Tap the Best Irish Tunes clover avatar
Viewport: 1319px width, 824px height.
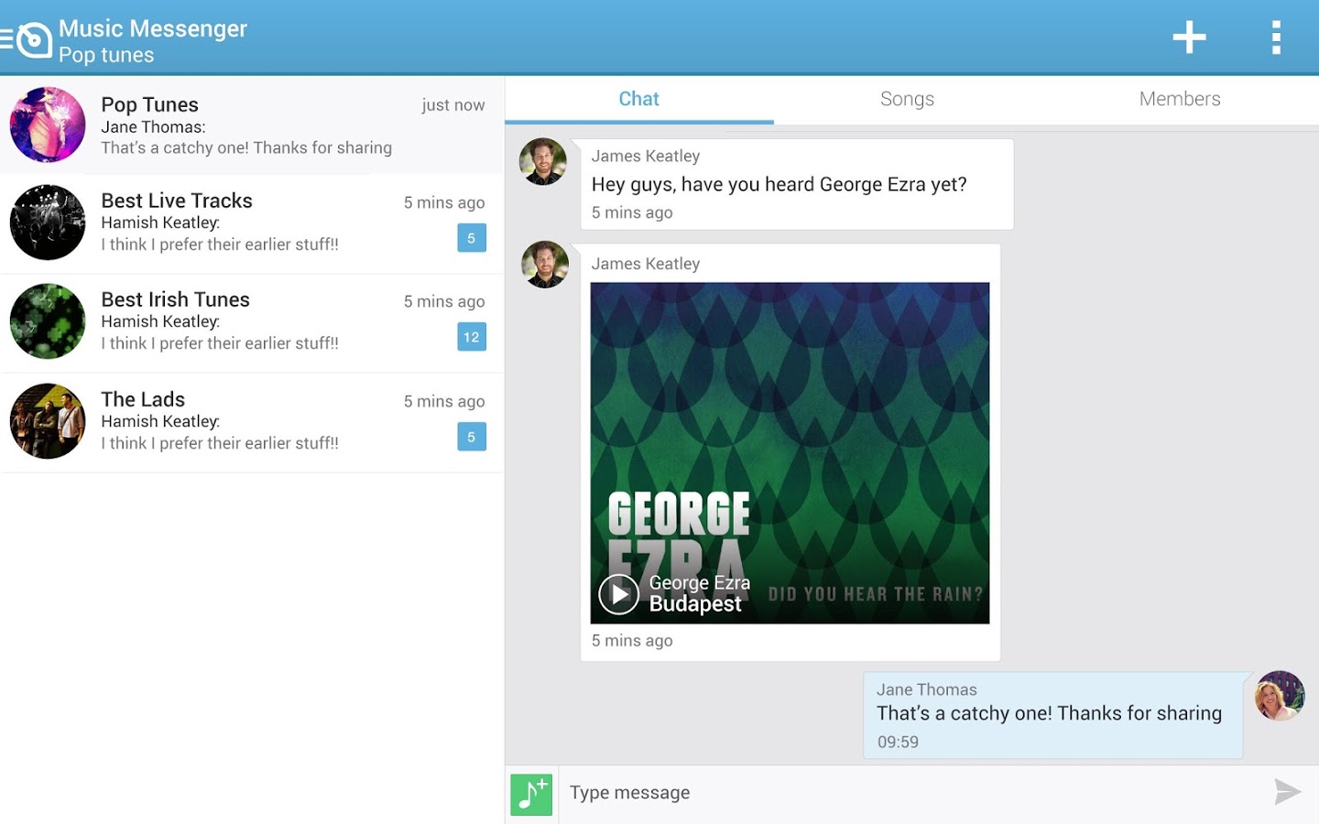(48, 321)
